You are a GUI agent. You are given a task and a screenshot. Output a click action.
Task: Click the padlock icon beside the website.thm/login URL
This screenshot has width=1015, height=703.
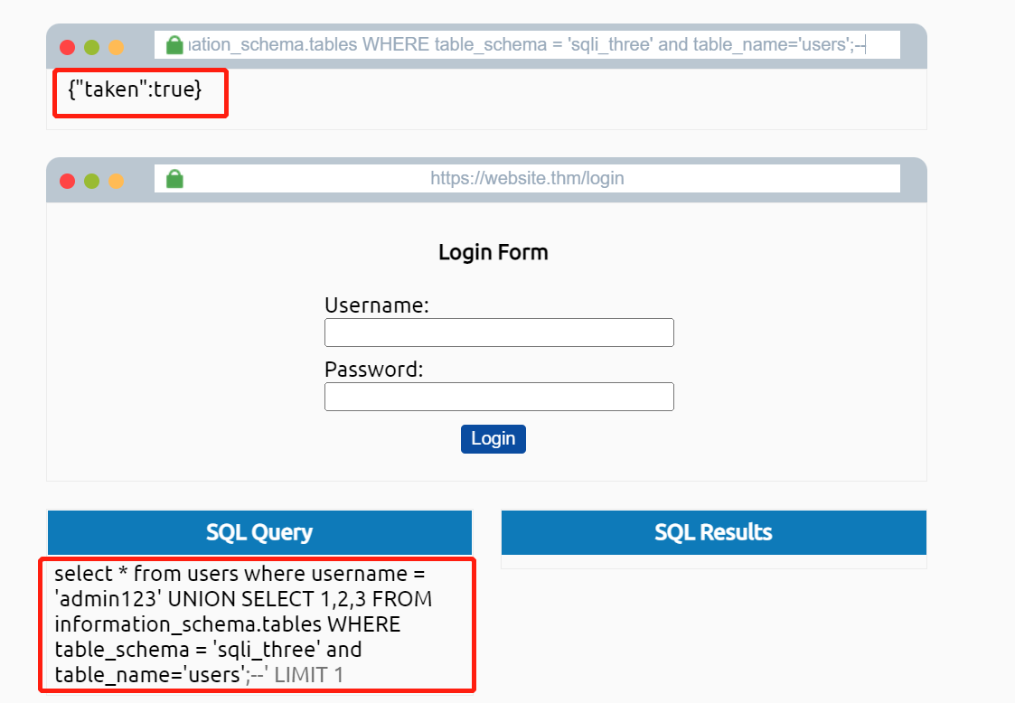pyautogui.click(x=175, y=179)
